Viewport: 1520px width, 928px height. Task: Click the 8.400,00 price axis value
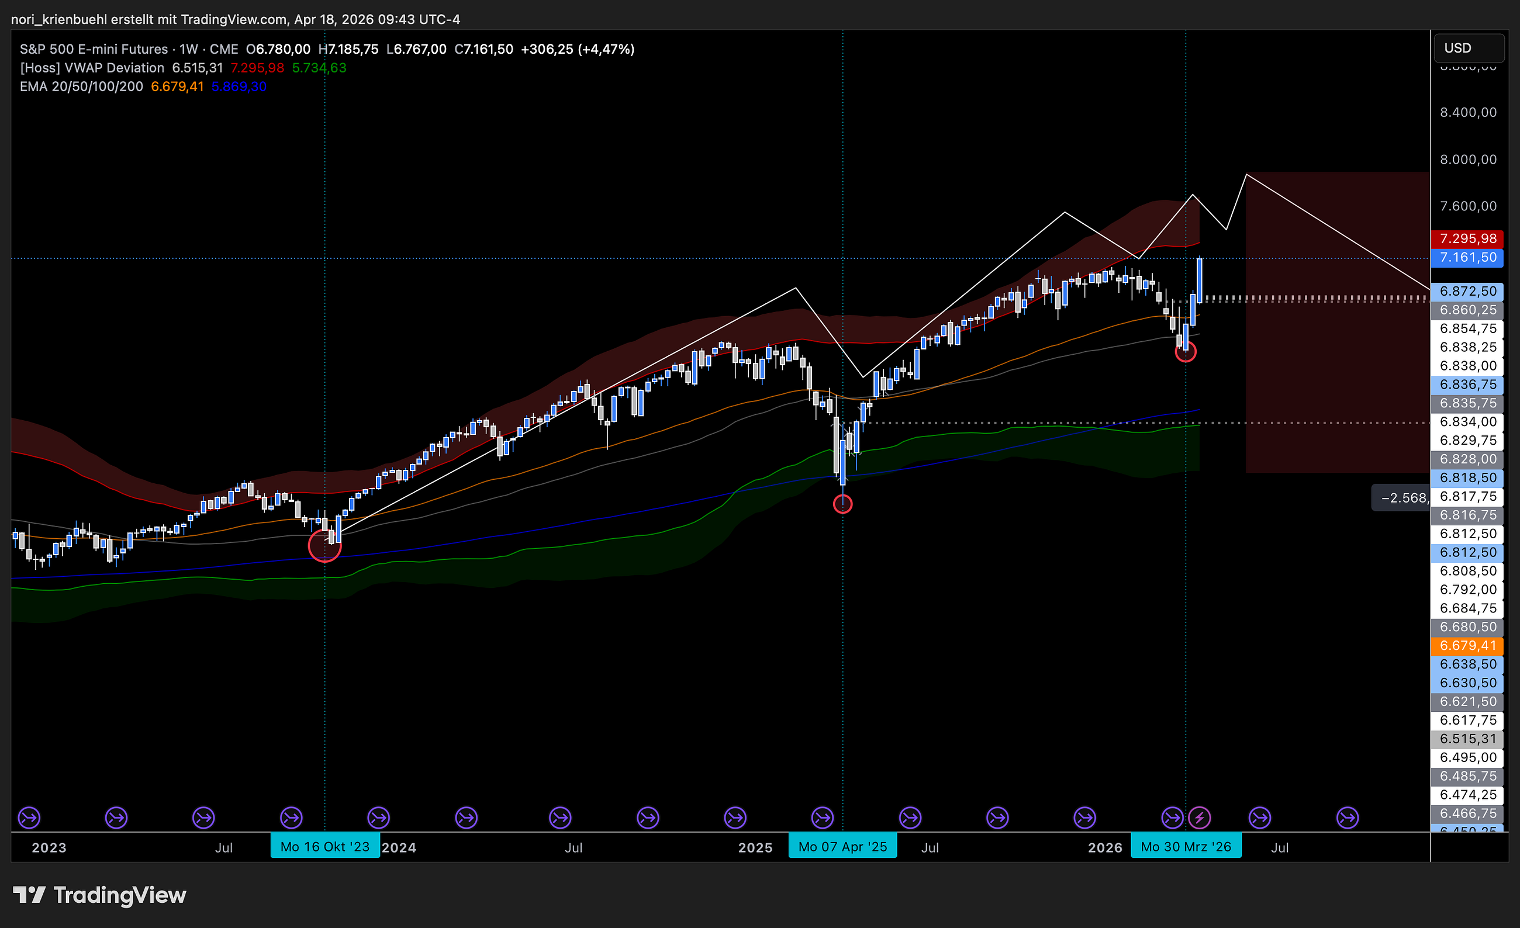(x=1468, y=112)
